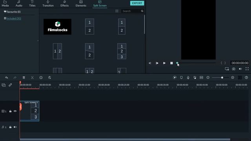Open the Elements tab
Image resolution: width=251 pixels, height=141 pixels.
pos(81,4)
